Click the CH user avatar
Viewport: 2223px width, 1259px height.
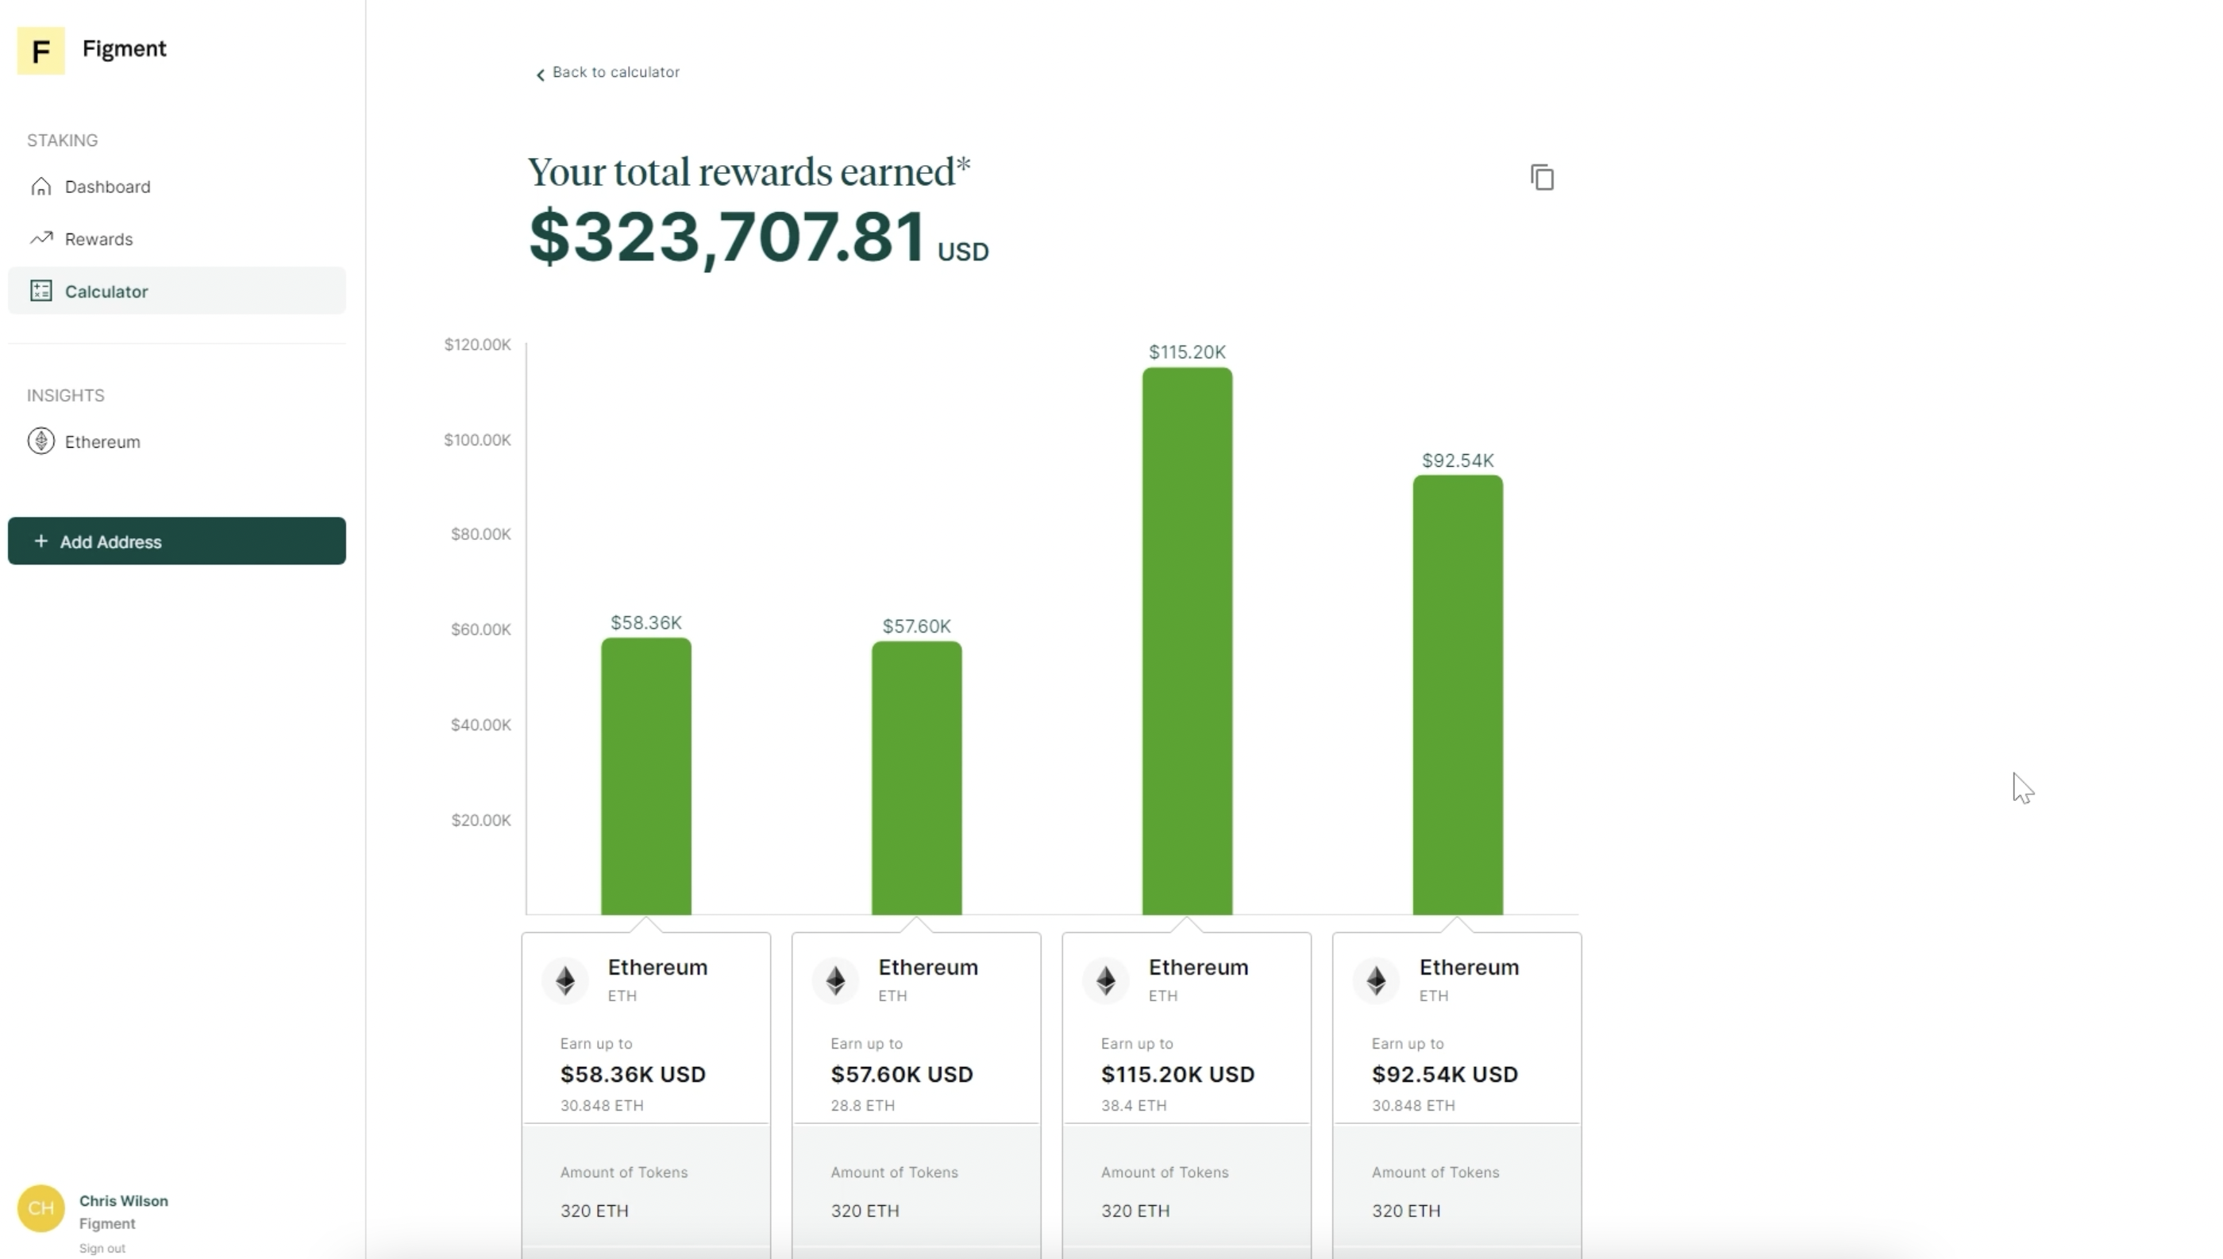pyautogui.click(x=40, y=1208)
